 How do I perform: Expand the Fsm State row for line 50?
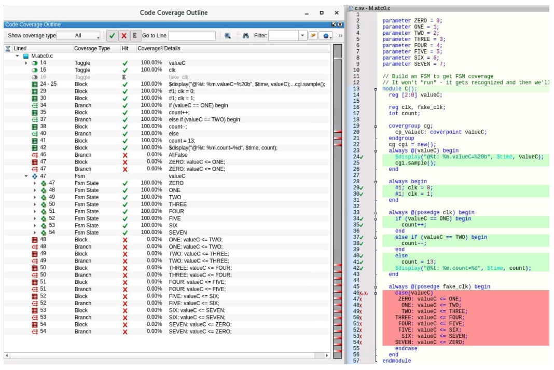click(35, 204)
